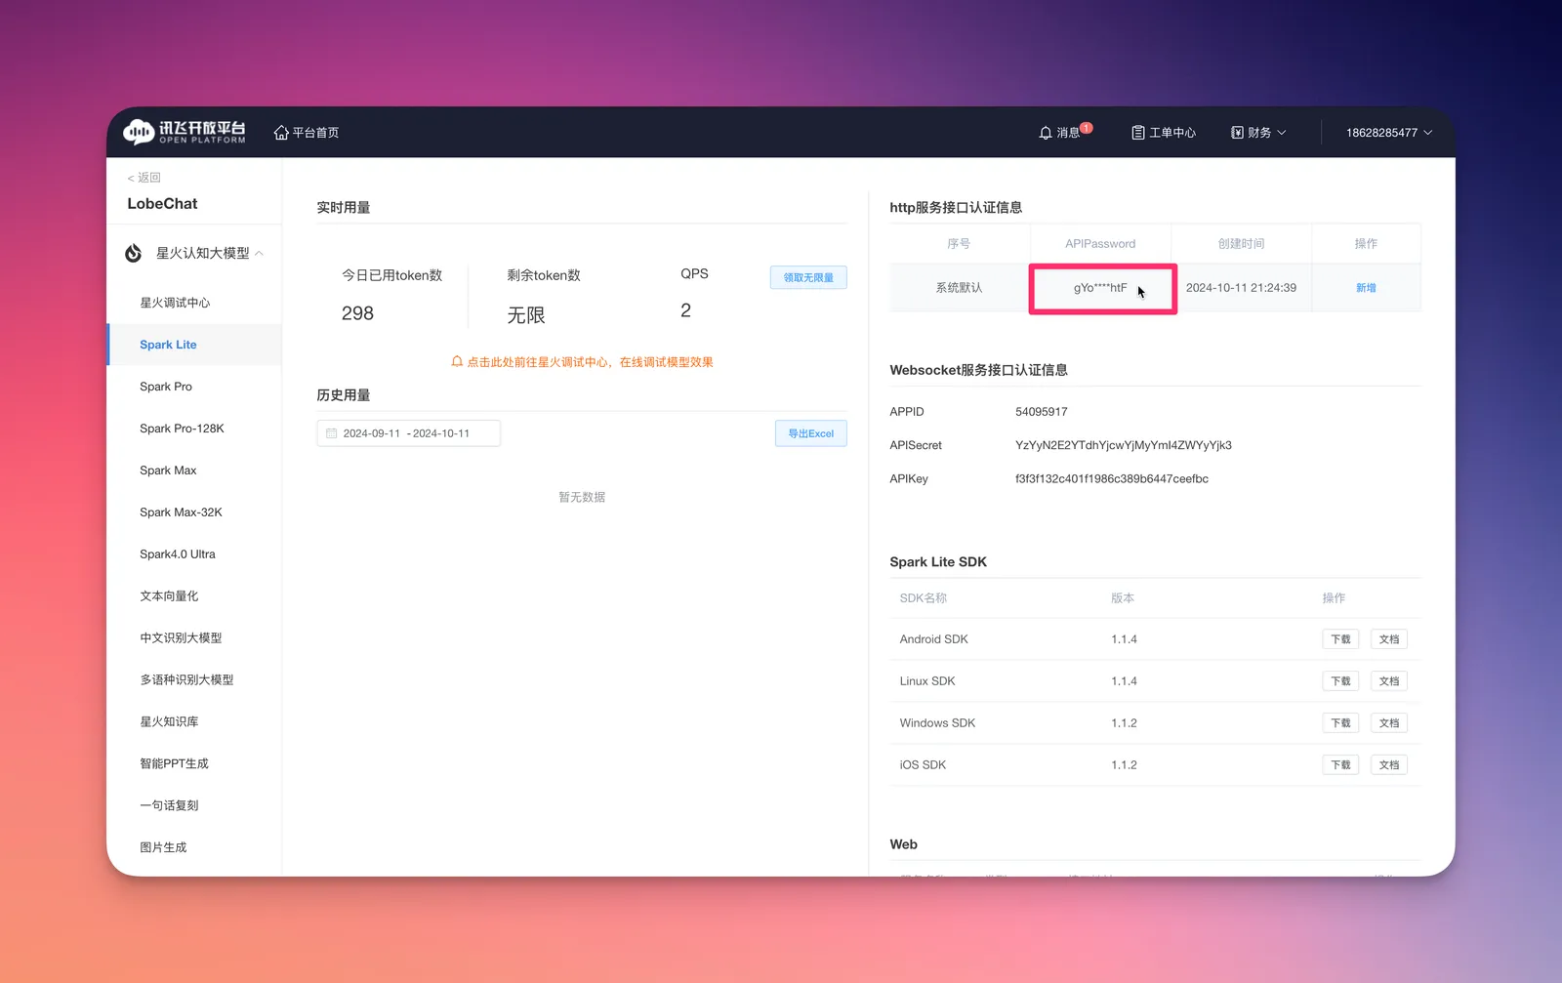The height and width of the screenshot is (983, 1562).
Task: Open the Windows SDK 文档 documentation
Action: point(1388,722)
